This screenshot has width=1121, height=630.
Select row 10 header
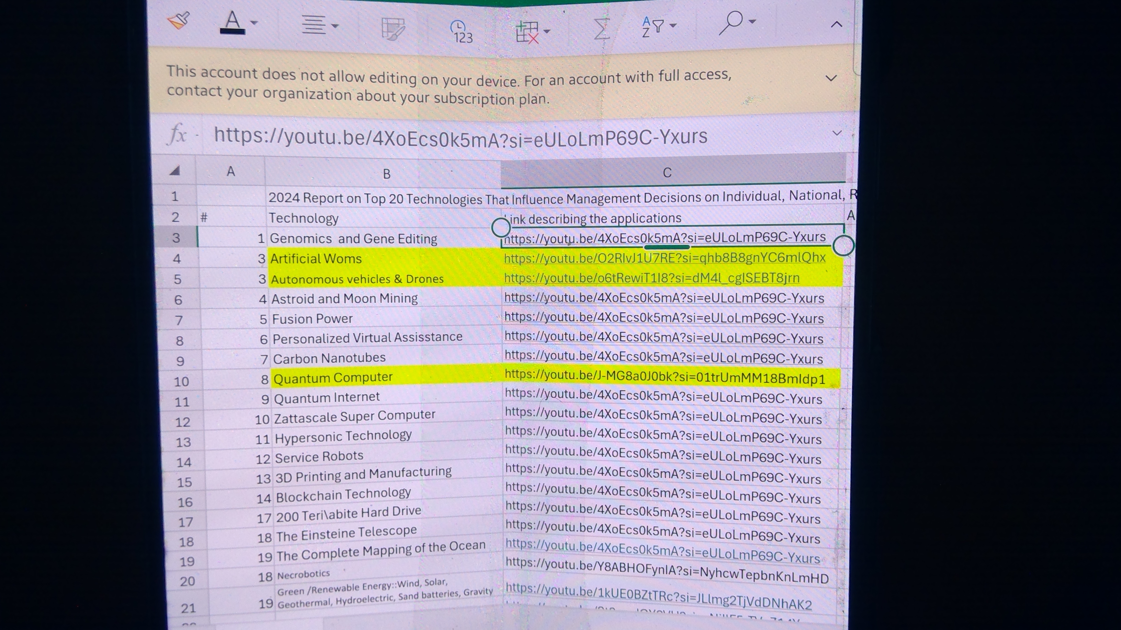click(x=181, y=382)
